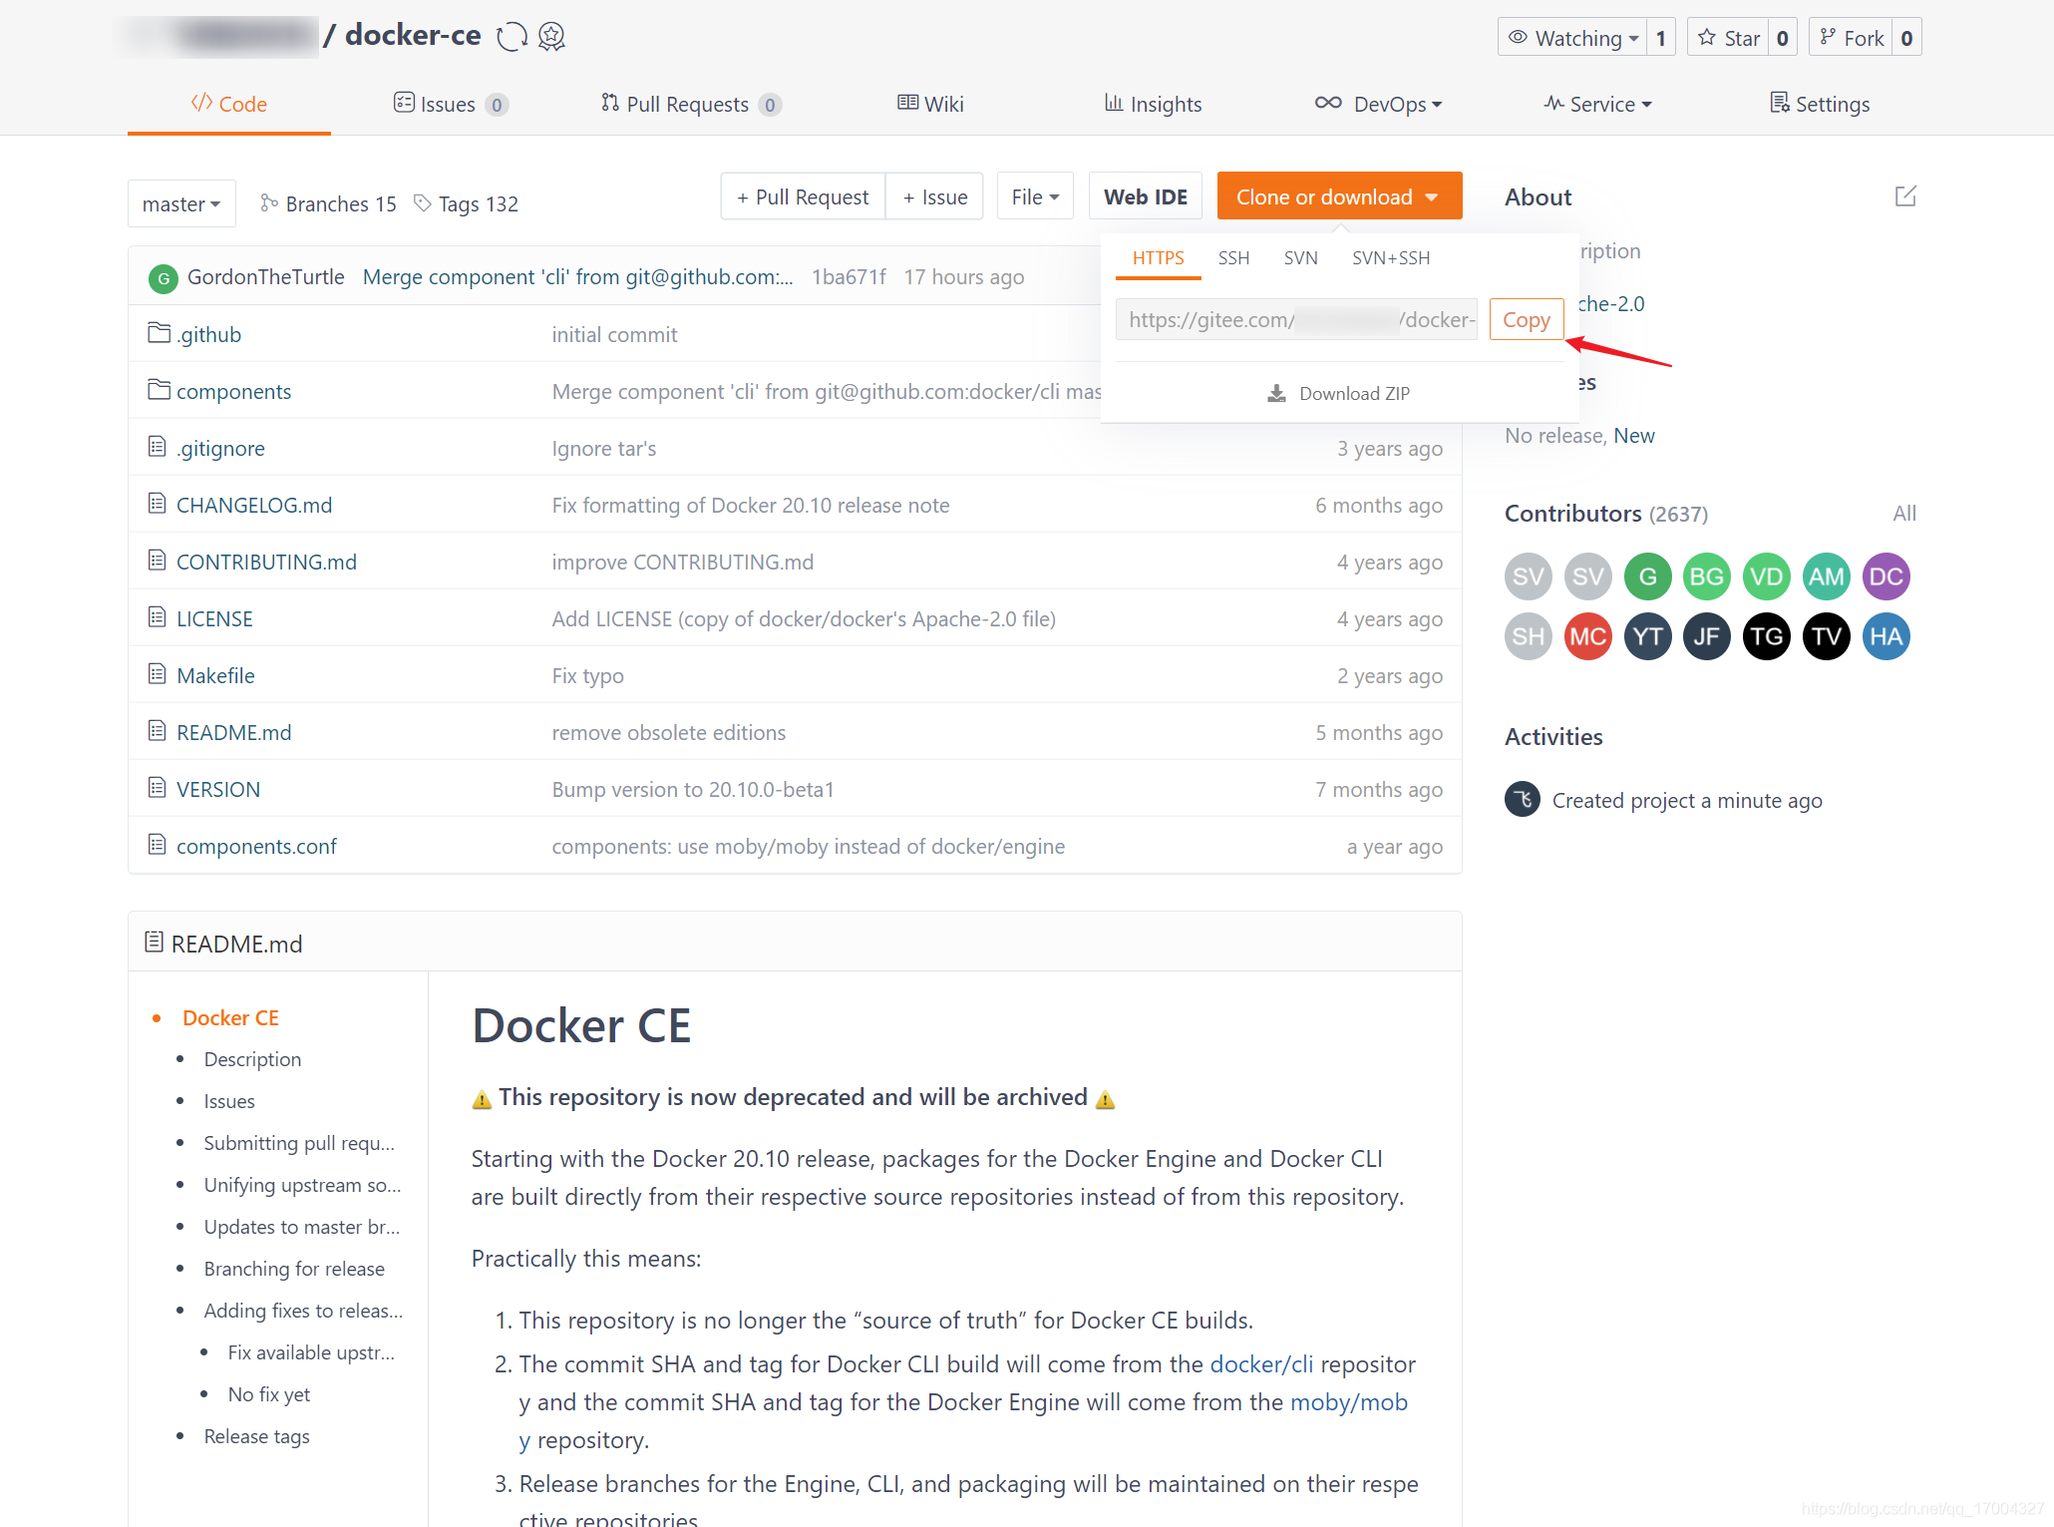Select HTTPS clone protocol toggle

click(1158, 258)
